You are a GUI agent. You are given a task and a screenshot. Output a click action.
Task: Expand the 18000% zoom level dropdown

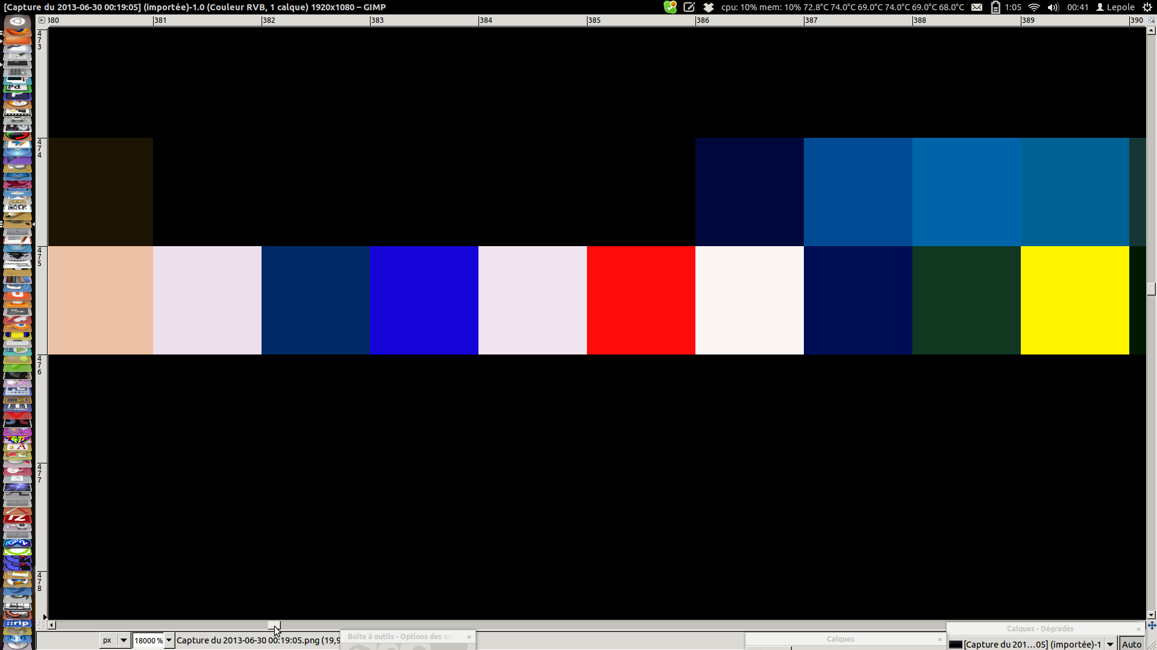click(x=169, y=640)
